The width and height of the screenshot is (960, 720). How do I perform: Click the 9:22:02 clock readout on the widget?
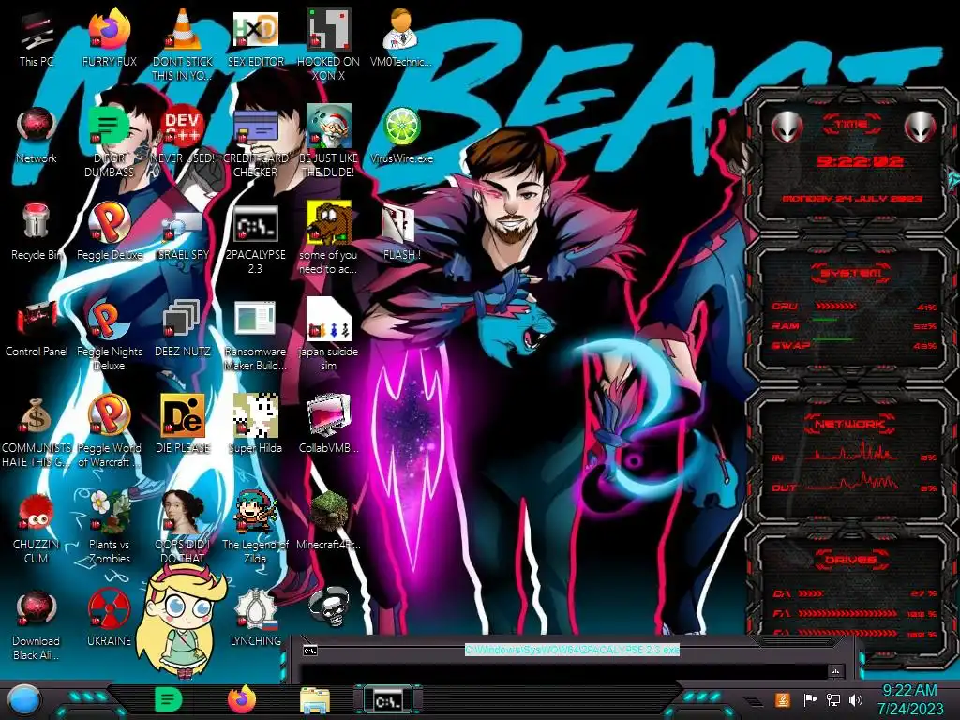pyautogui.click(x=860, y=161)
